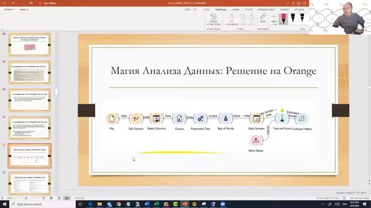Click the Bag of Words node icon
This screenshot has height=208, width=371.
point(225,118)
